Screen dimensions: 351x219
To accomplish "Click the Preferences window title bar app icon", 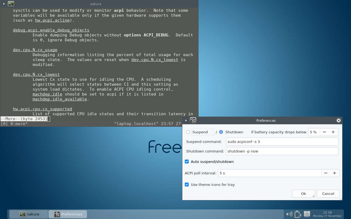I will click(x=193, y=120).
